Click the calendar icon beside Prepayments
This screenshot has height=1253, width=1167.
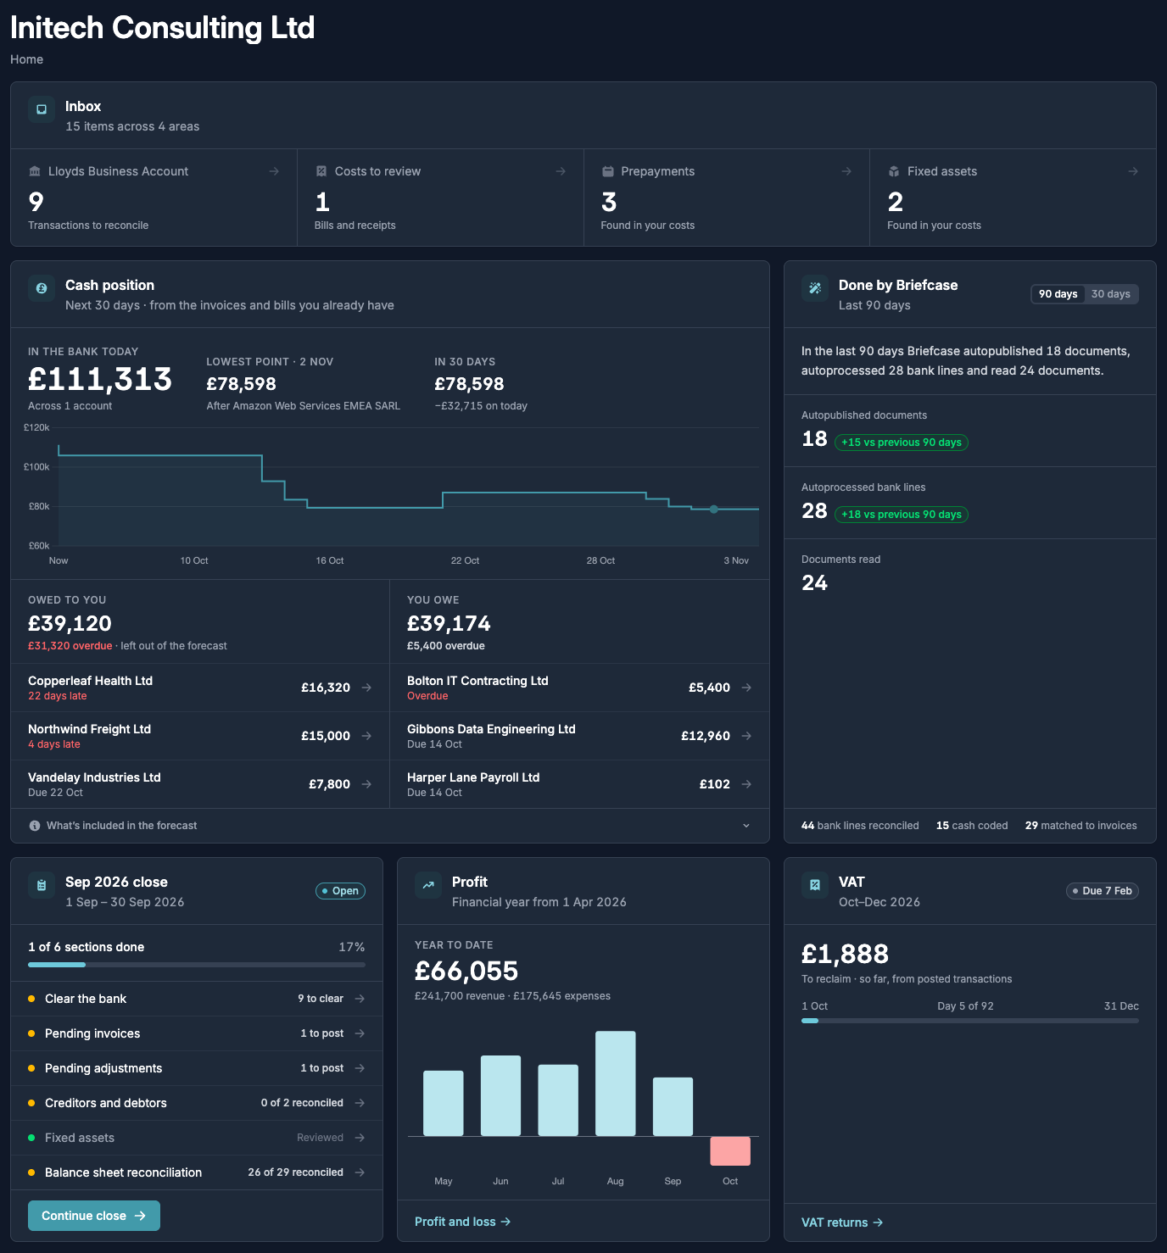click(608, 171)
